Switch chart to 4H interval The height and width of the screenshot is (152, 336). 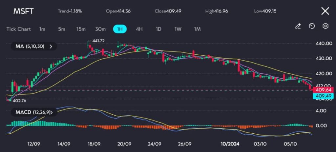coord(139,29)
